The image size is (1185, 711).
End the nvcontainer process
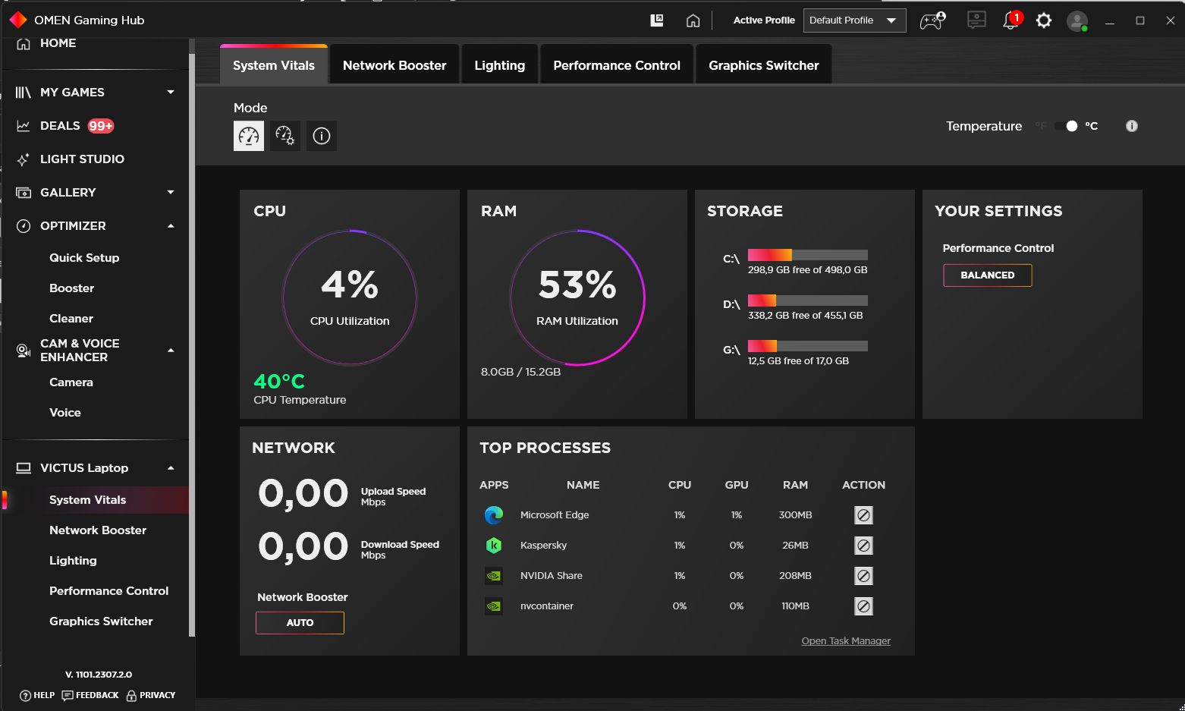(863, 606)
